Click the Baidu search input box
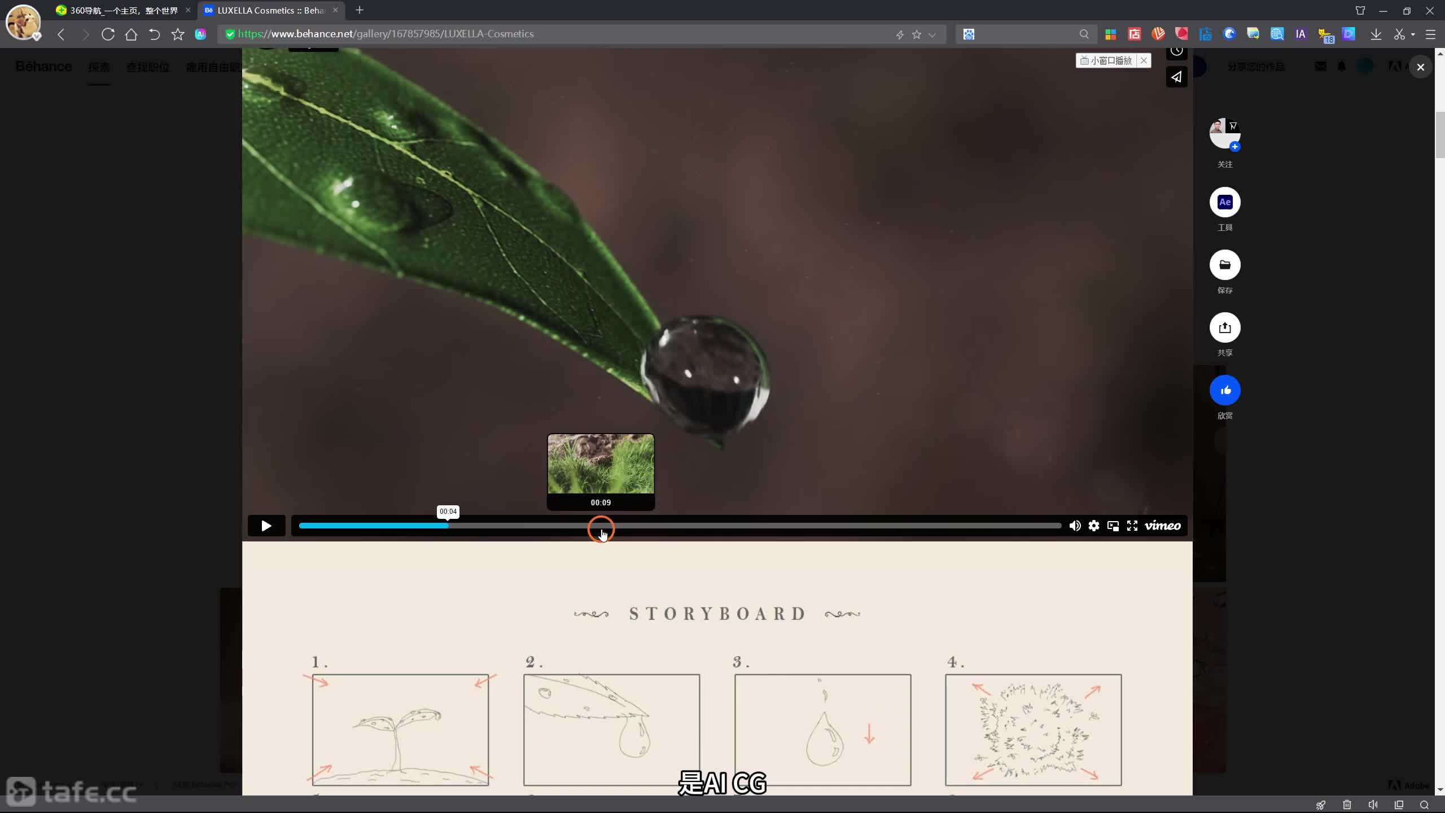Image resolution: width=1445 pixels, height=813 pixels. point(1026,34)
